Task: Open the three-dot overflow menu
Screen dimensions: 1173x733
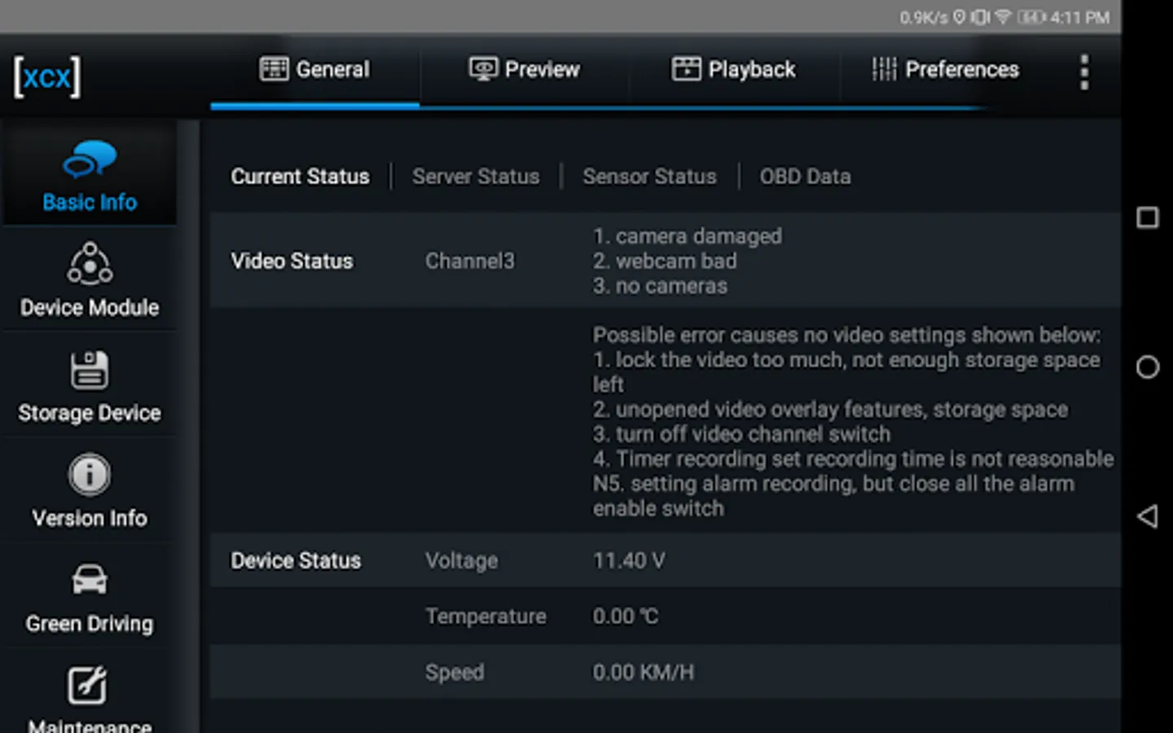Action: (x=1083, y=72)
